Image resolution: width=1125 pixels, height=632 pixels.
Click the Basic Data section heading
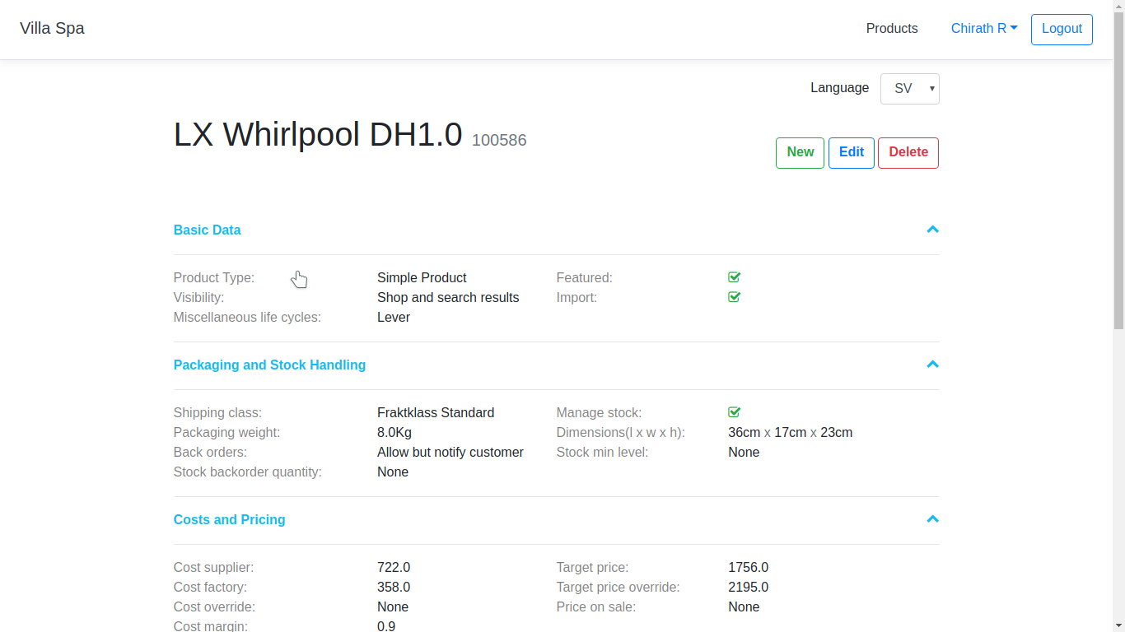(x=207, y=230)
